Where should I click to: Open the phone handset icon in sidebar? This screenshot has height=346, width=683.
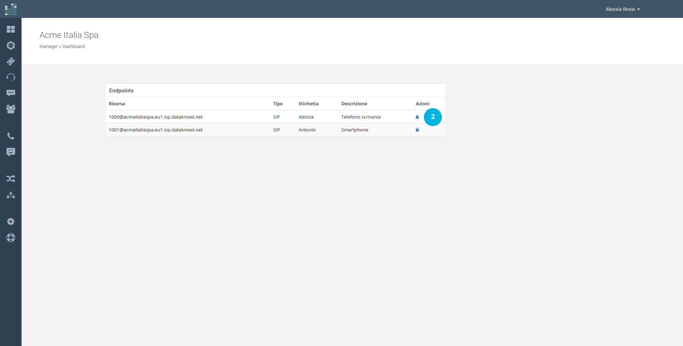coord(11,136)
